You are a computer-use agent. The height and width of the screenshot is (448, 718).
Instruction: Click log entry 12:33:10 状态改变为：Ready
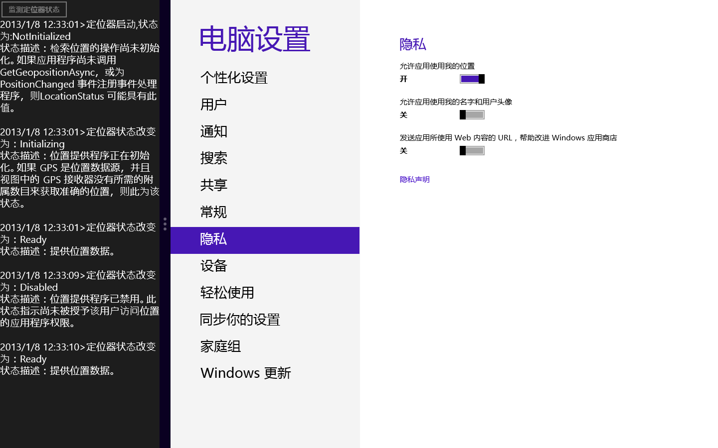pos(78,358)
